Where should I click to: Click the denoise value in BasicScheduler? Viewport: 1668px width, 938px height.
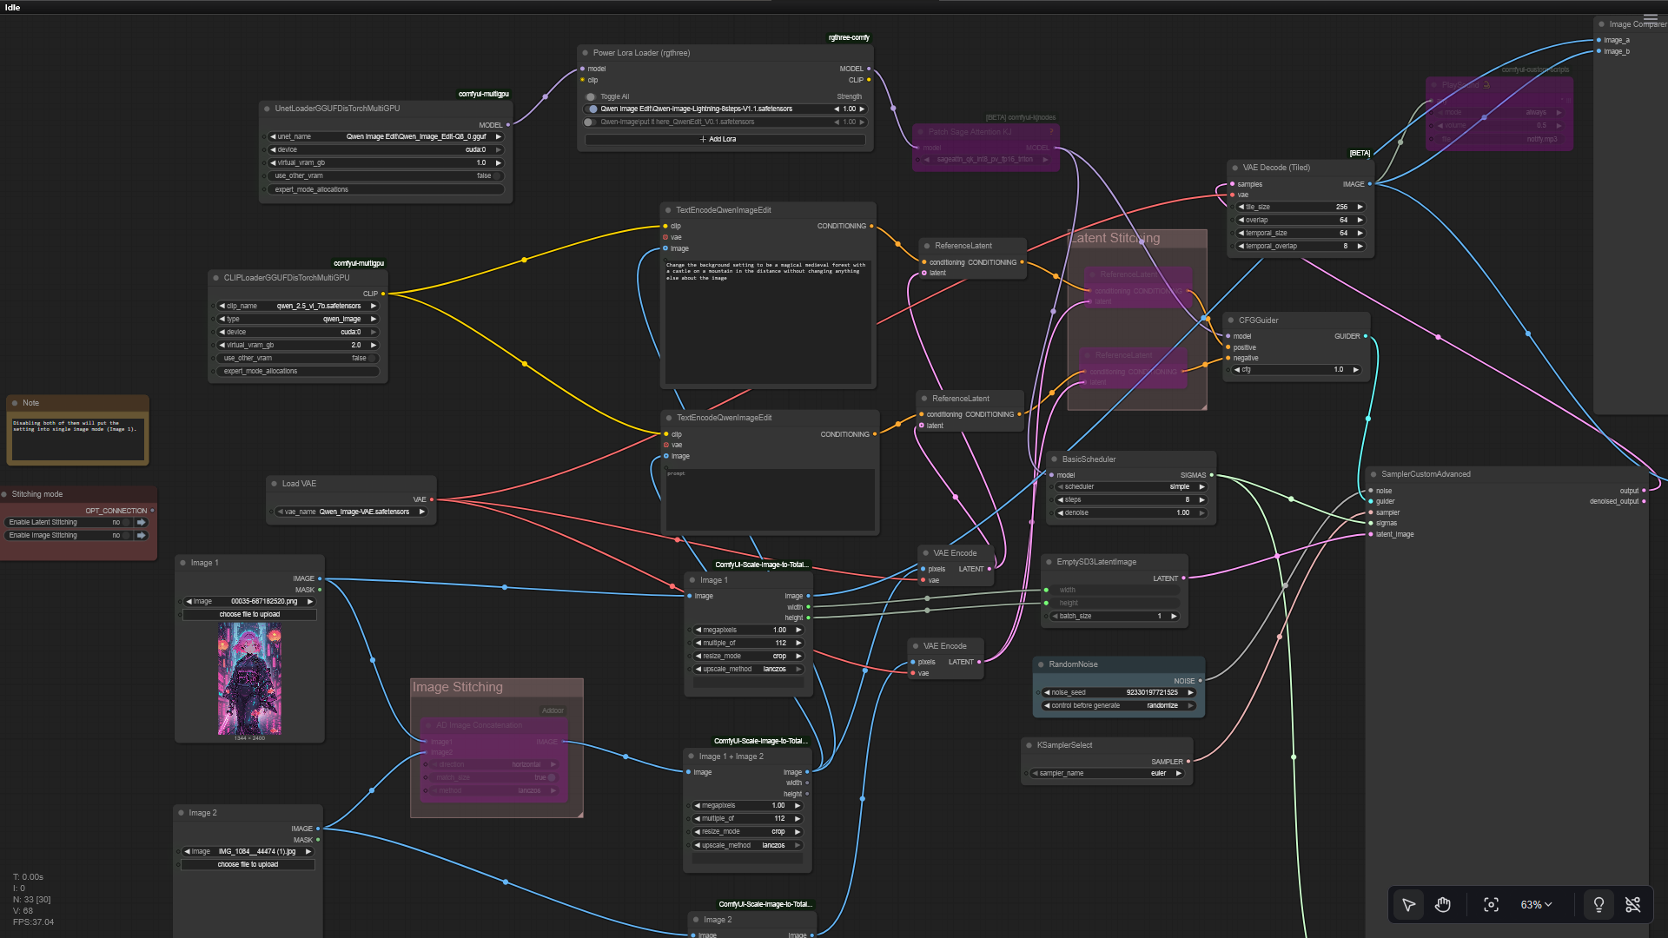point(1131,513)
